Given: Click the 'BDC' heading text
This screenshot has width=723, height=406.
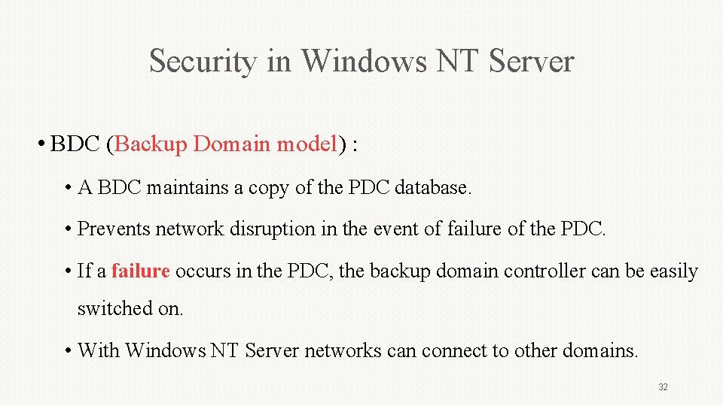Looking at the screenshot, I should click(x=75, y=144).
